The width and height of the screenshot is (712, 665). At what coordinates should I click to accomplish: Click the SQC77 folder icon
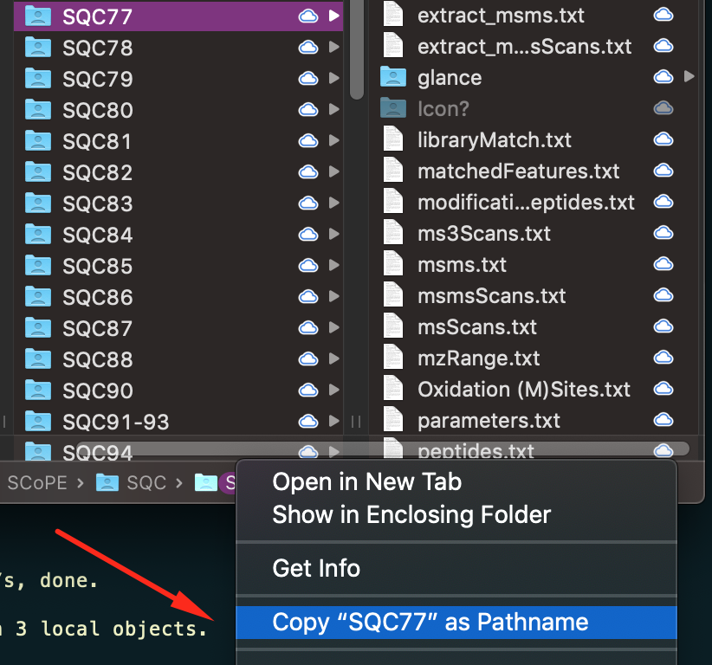tap(38, 16)
